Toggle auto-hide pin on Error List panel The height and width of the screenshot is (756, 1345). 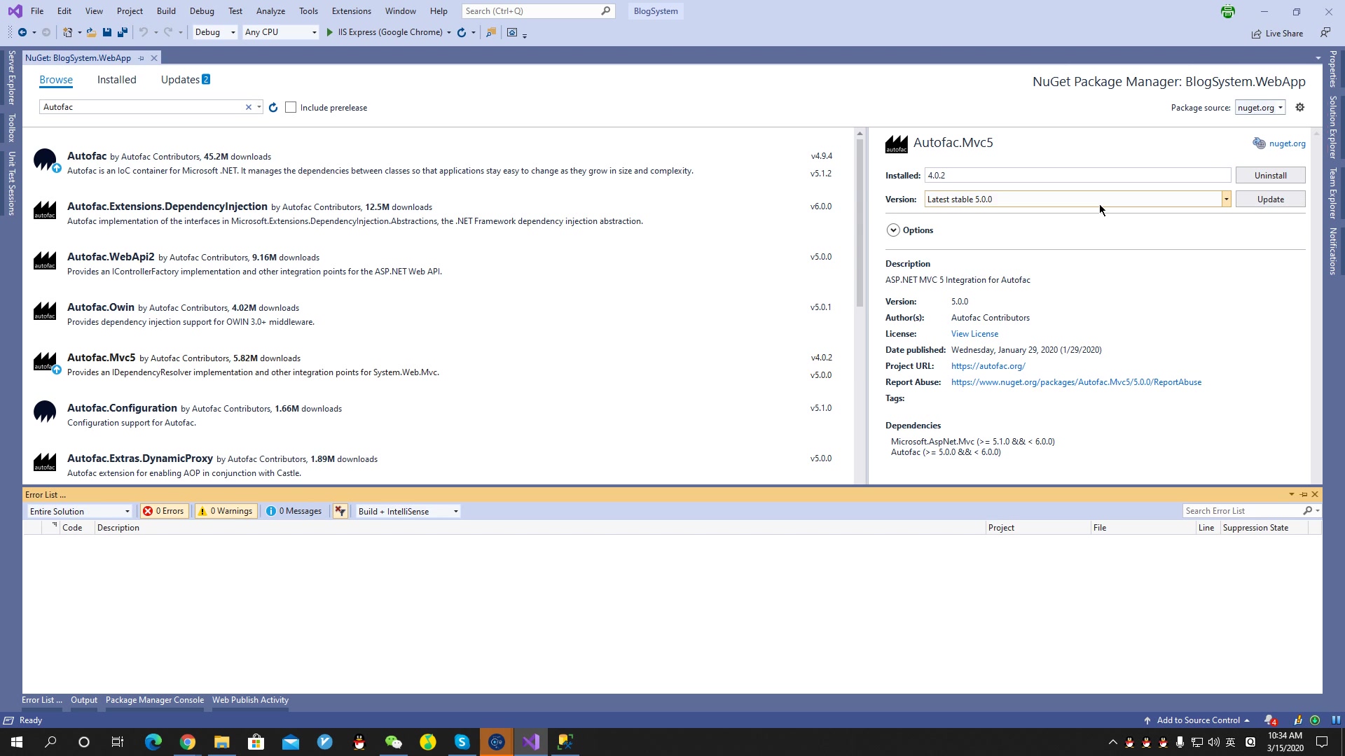click(1304, 494)
